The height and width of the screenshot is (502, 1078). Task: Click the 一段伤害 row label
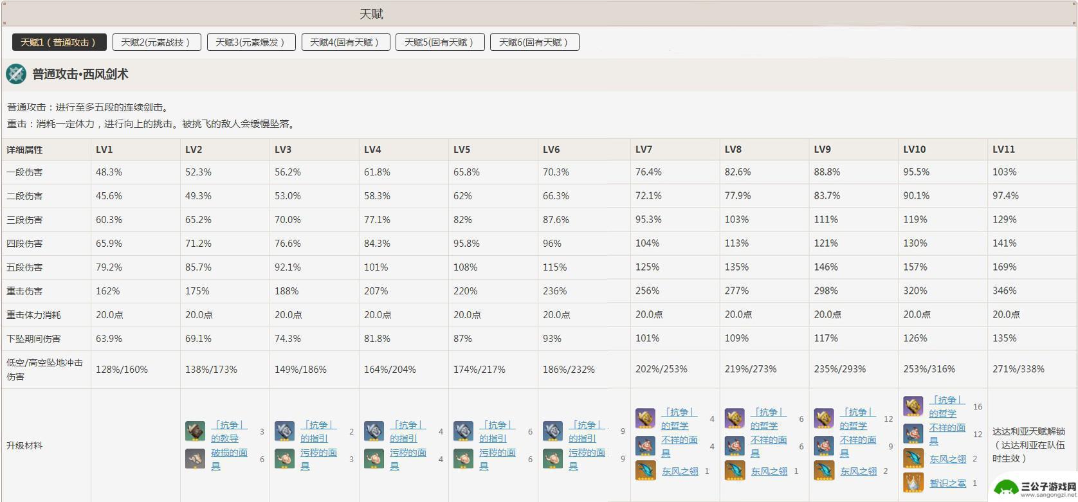[24, 172]
